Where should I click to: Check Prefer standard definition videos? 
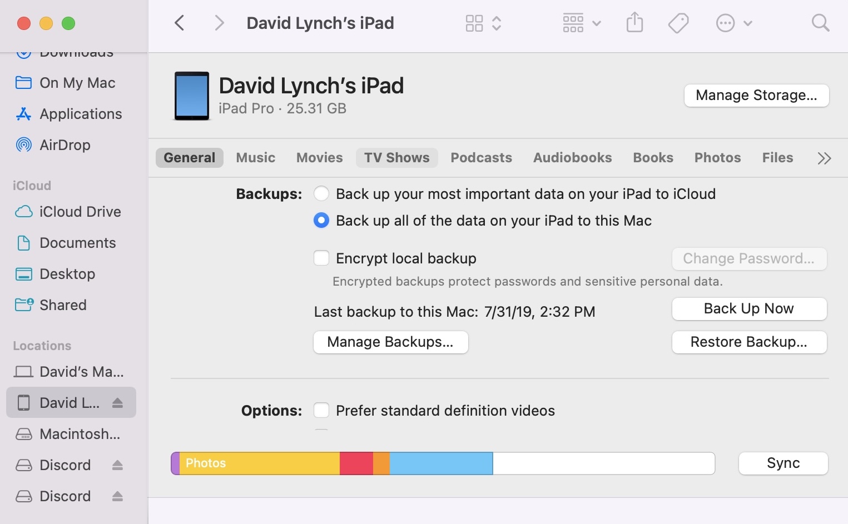click(x=321, y=410)
